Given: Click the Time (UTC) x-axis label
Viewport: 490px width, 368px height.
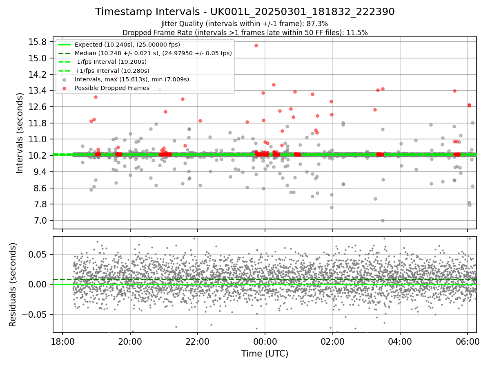Looking at the screenshot, I should point(265,354).
